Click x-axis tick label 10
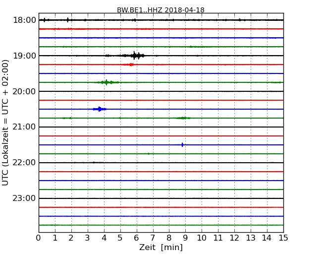The width and height of the screenshot is (322, 258). pos(202,238)
